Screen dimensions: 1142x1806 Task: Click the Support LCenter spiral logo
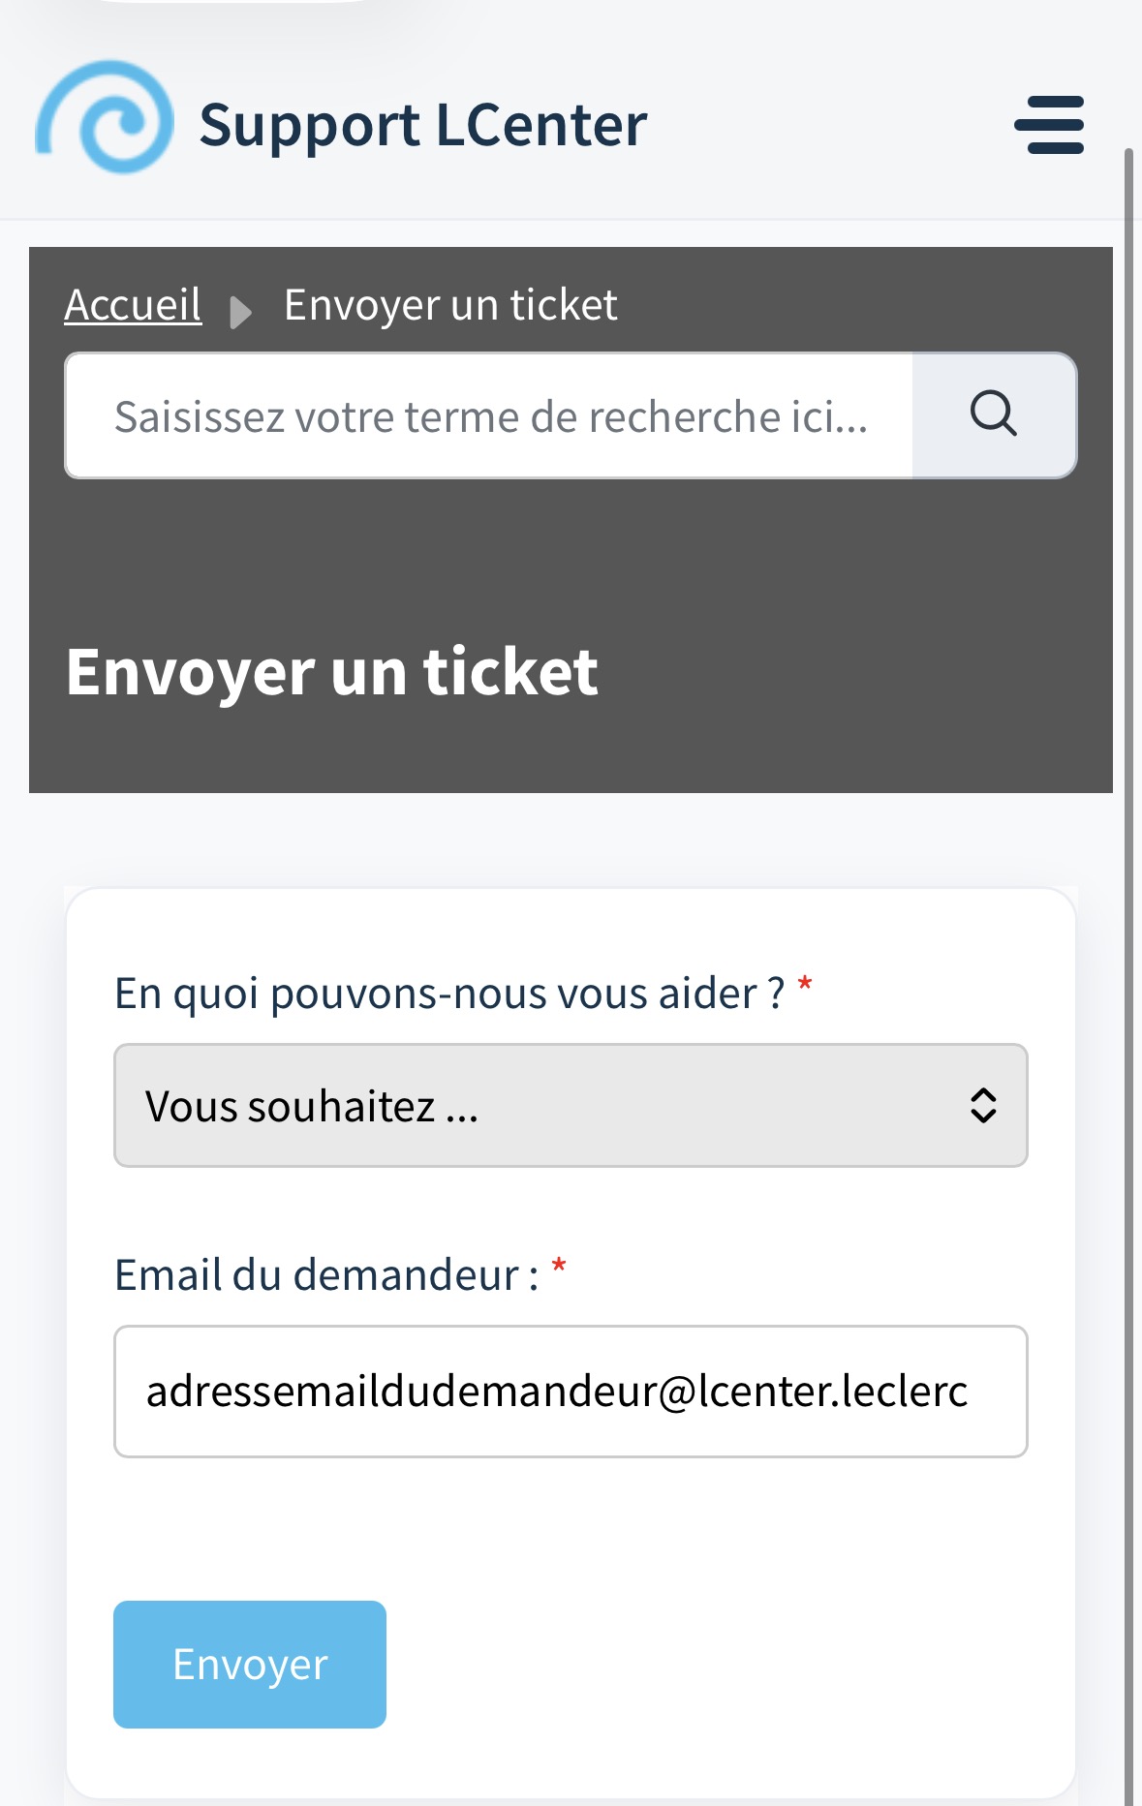(x=105, y=117)
